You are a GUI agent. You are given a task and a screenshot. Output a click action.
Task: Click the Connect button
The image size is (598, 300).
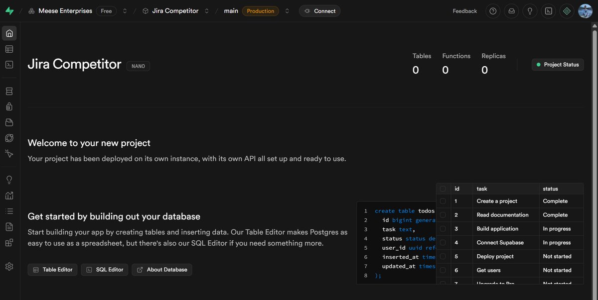(319, 11)
